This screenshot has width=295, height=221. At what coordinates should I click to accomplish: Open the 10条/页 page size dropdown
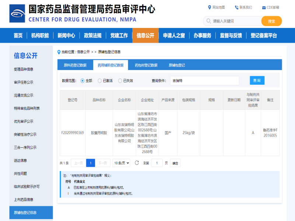pyautogui.click(x=122, y=163)
